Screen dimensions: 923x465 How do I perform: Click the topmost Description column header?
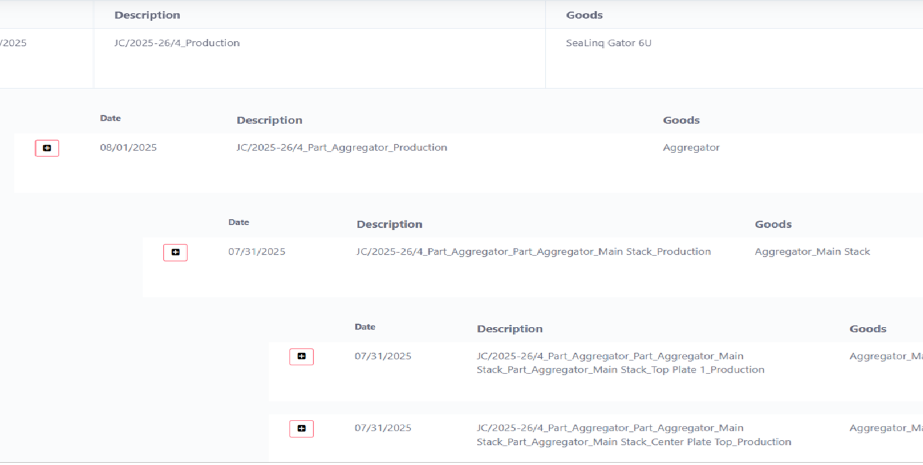[147, 15]
